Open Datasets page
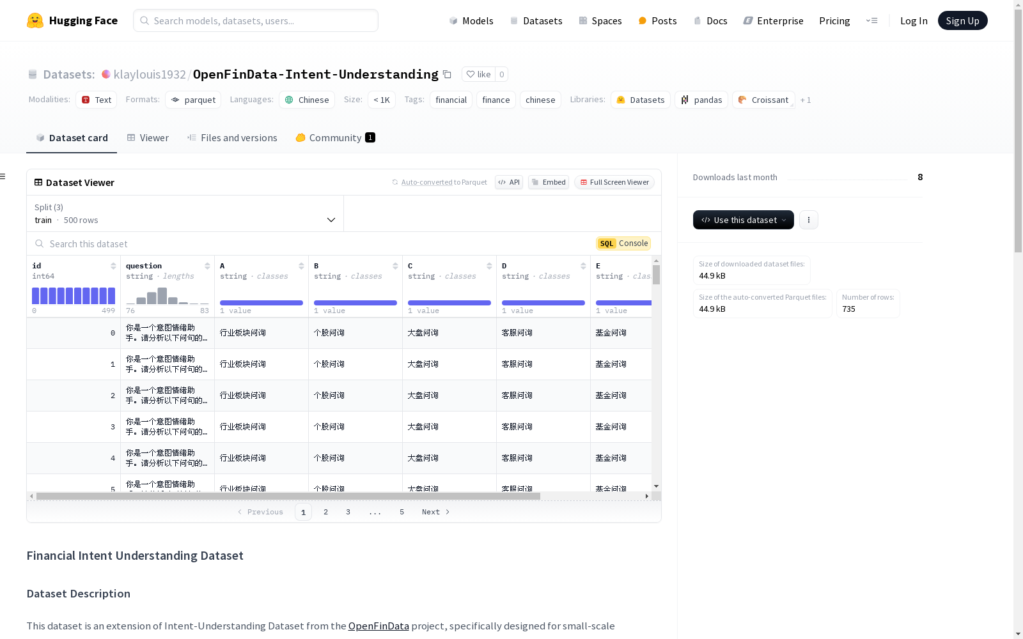The image size is (1023, 639). 536,20
